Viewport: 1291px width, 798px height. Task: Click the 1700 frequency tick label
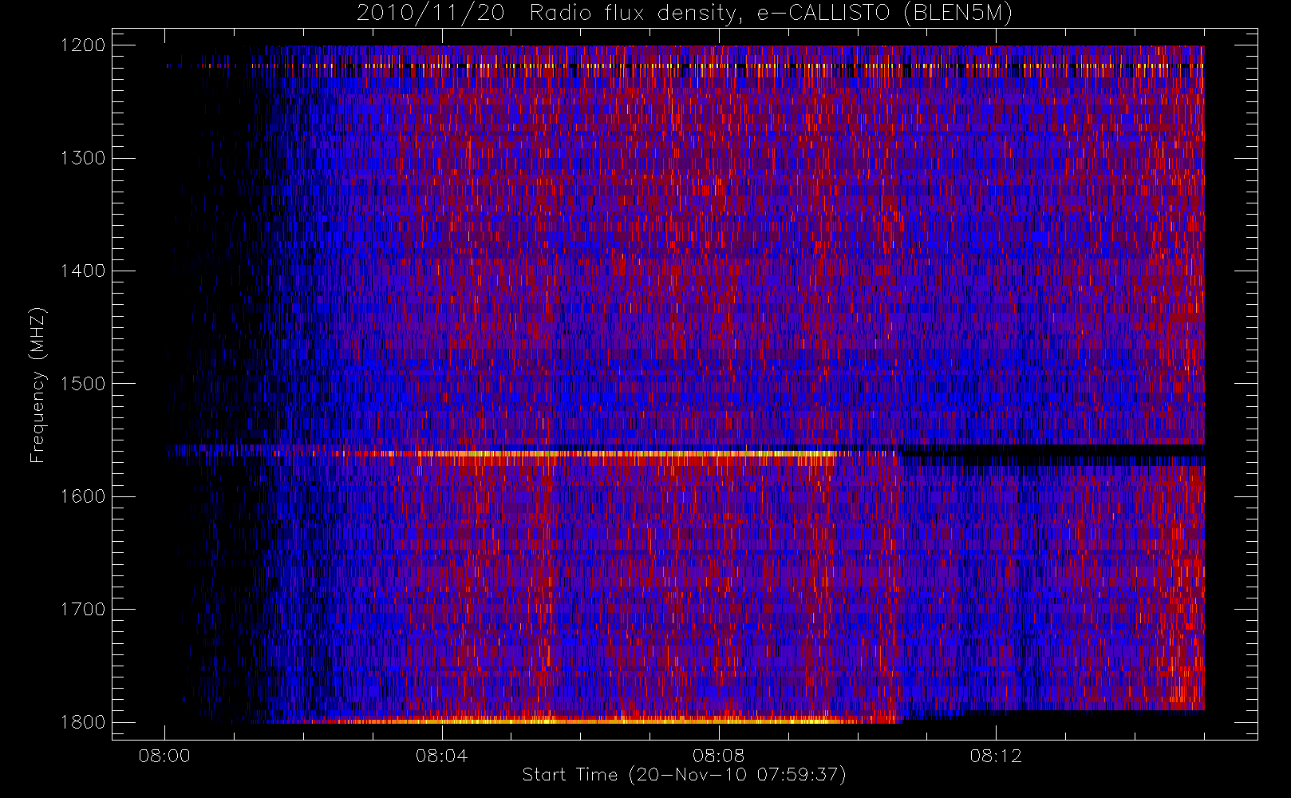[x=82, y=610]
